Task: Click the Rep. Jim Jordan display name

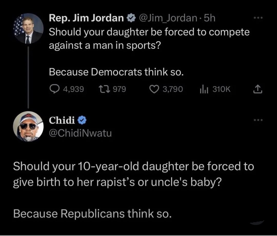Action: pyautogui.click(x=86, y=18)
